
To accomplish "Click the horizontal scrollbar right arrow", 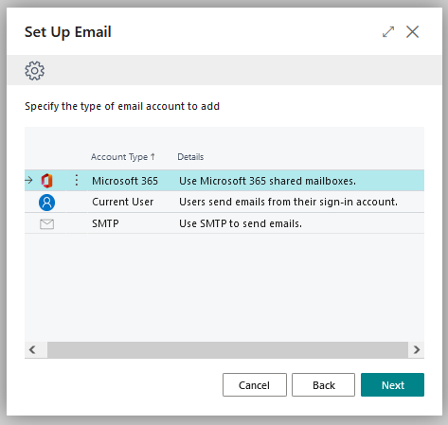I will point(417,349).
